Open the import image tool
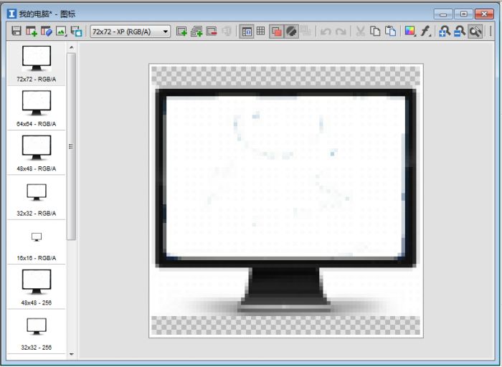The image size is (502, 367). tap(61, 31)
